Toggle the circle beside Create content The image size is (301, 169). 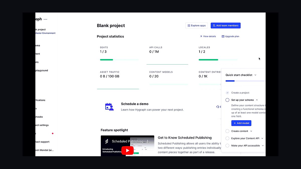(227, 131)
